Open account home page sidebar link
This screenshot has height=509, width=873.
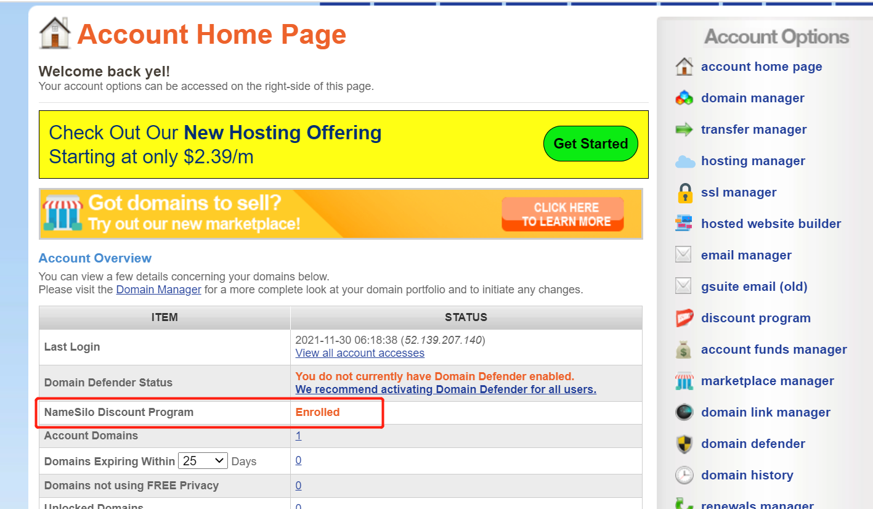point(761,67)
